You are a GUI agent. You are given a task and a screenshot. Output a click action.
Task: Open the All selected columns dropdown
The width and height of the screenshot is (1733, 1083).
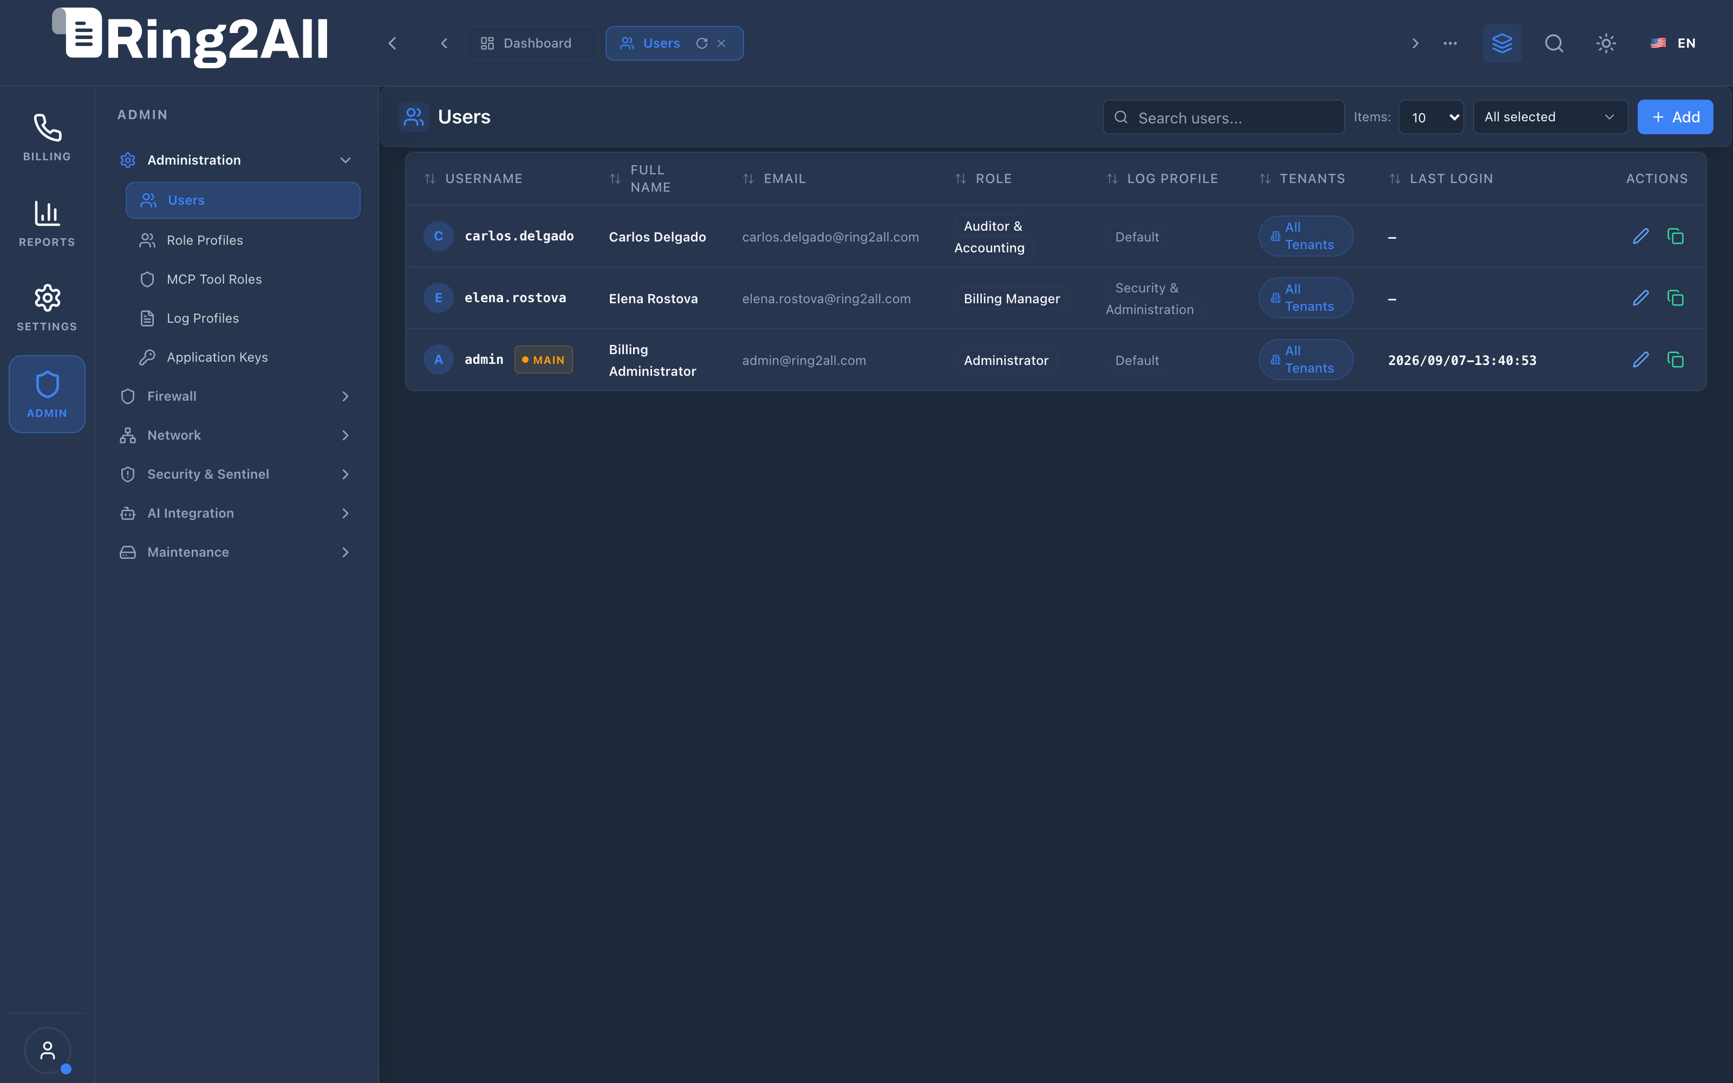tap(1550, 118)
